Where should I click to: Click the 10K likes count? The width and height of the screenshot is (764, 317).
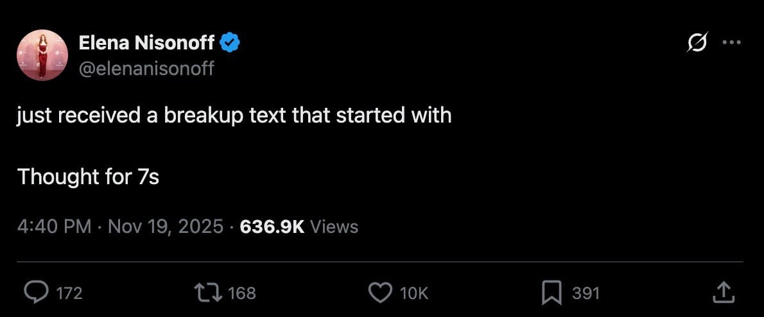413,293
